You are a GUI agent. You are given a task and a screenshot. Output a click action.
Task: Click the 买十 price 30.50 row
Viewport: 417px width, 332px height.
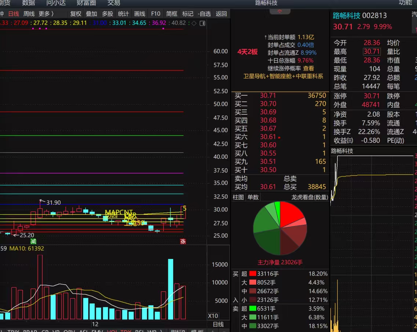click(280, 169)
